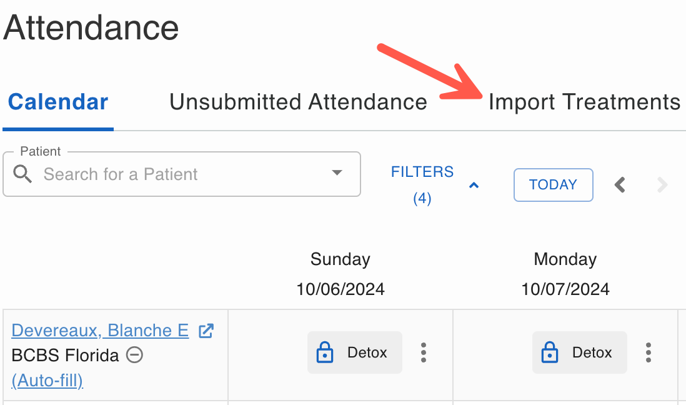Click the search magnifier icon in Patient field
The height and width of the screenshot is (405, 686).
[x=22, y=174]
